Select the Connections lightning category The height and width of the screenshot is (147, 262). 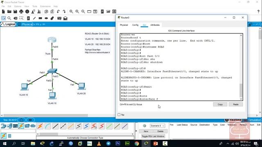click(21, 126)
